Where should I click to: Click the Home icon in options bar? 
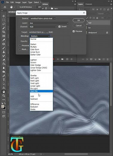5,7
